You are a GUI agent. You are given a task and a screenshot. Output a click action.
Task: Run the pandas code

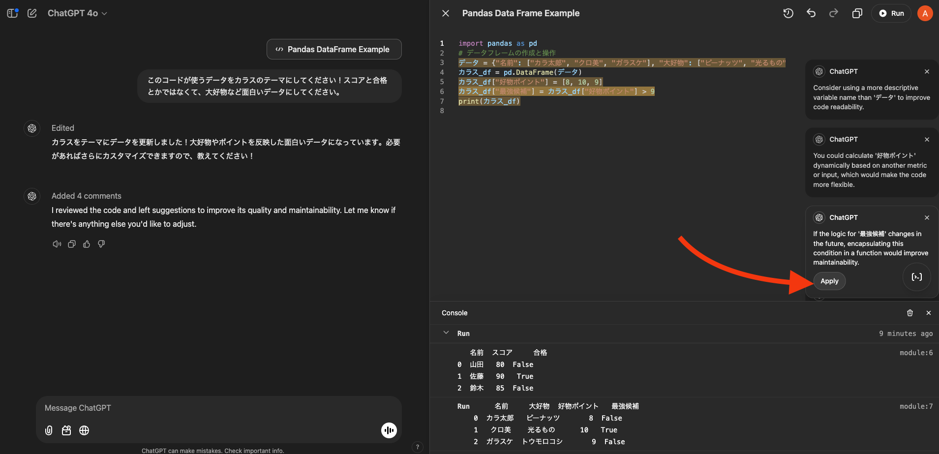891,13
